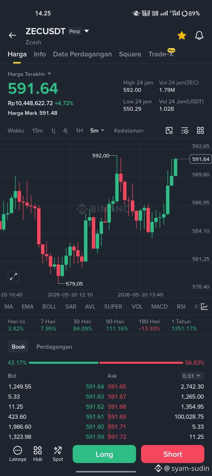The width and height of the screenshot is (212, 476).
Task: Open the multi-chart grid layout icon
Action: 200,131
